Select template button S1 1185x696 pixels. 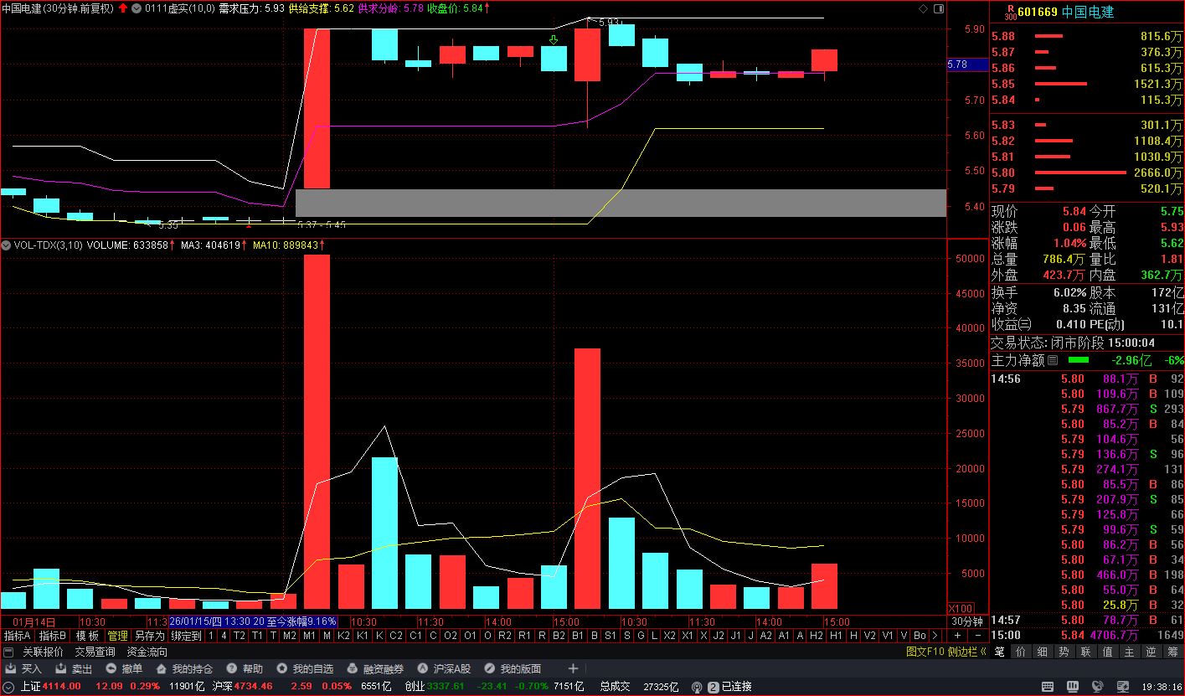(611, 635)
